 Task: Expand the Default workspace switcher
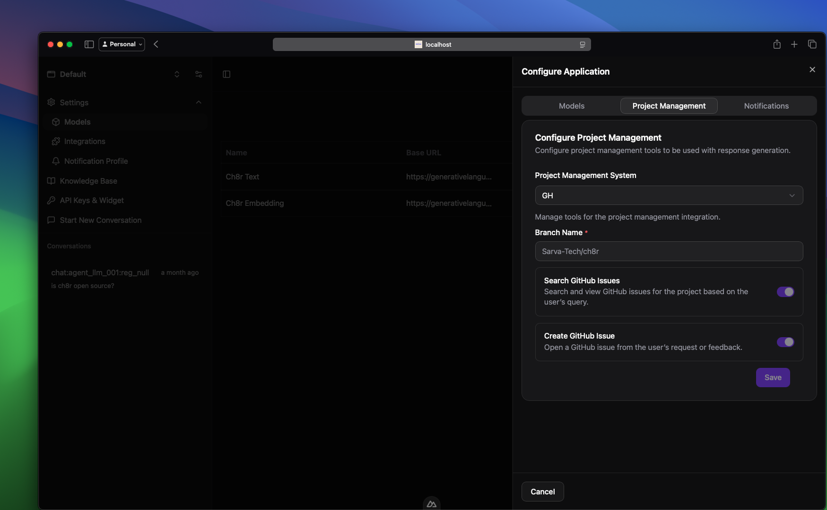tap(176, 74)
